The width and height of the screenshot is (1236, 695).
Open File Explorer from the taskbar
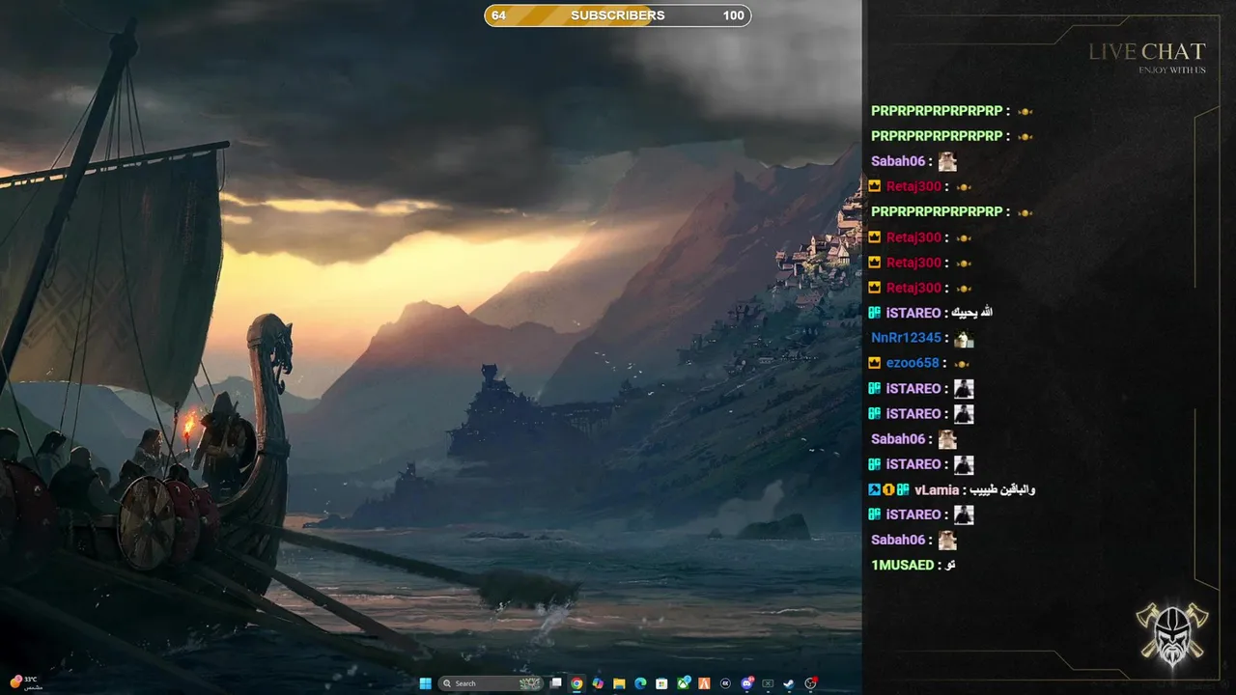coord(619,683)
